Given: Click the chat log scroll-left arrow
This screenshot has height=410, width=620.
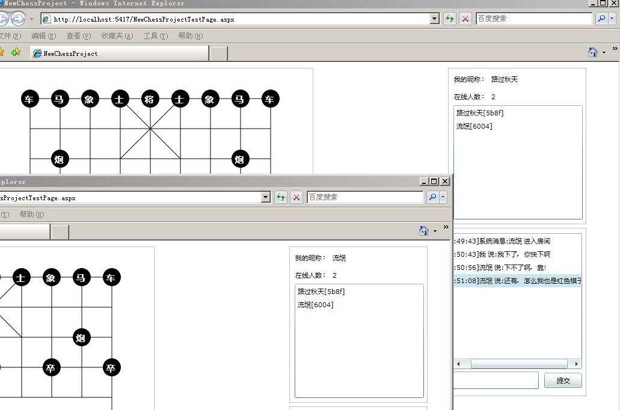Looking at the screenshot, I should point(458,364).
